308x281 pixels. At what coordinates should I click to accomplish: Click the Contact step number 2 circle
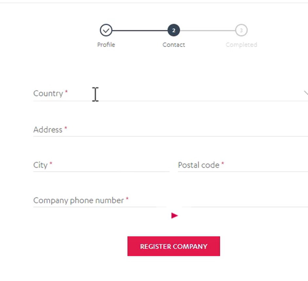[x=174, y=30]
